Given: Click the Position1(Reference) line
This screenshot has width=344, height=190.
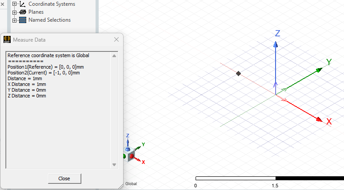Looking at the screenshot, I should (46, 67).
